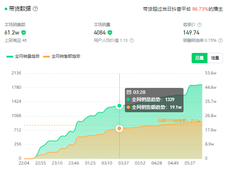Click green verified shield beside 4084
Image resolution: width=228 pixels, height=169 pixels.
pos(110,32)
